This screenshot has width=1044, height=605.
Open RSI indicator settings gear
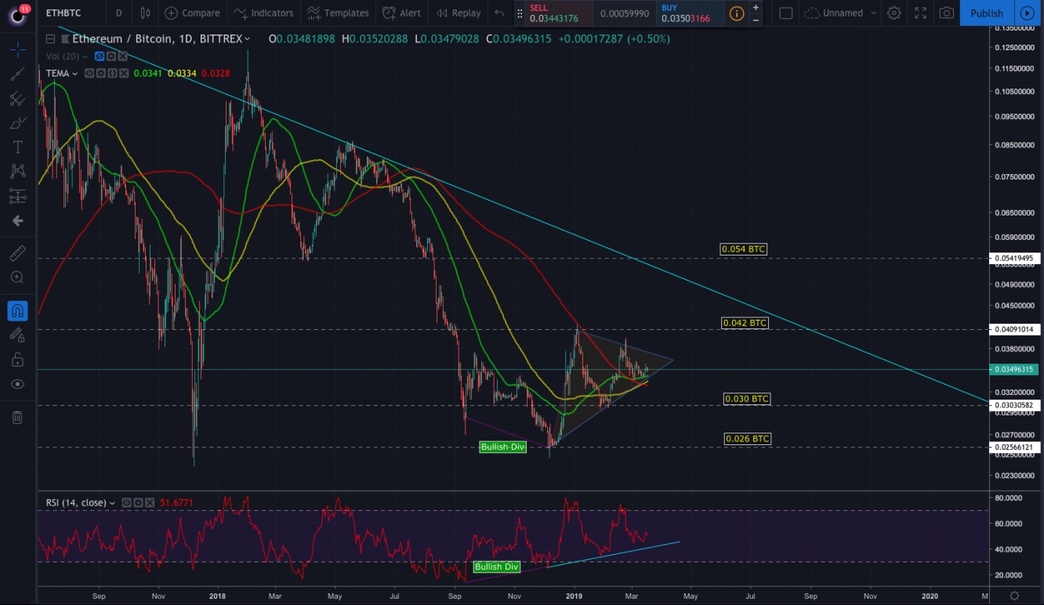pos(138,503)
